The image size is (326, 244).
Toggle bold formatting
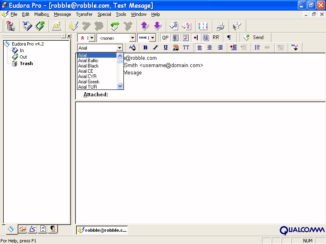point(145,48)
